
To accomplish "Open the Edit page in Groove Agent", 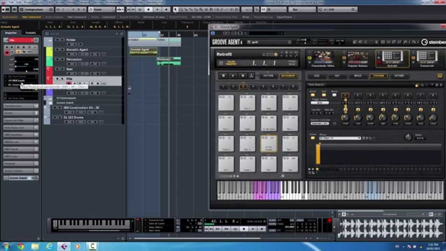I will click(337, 76).
